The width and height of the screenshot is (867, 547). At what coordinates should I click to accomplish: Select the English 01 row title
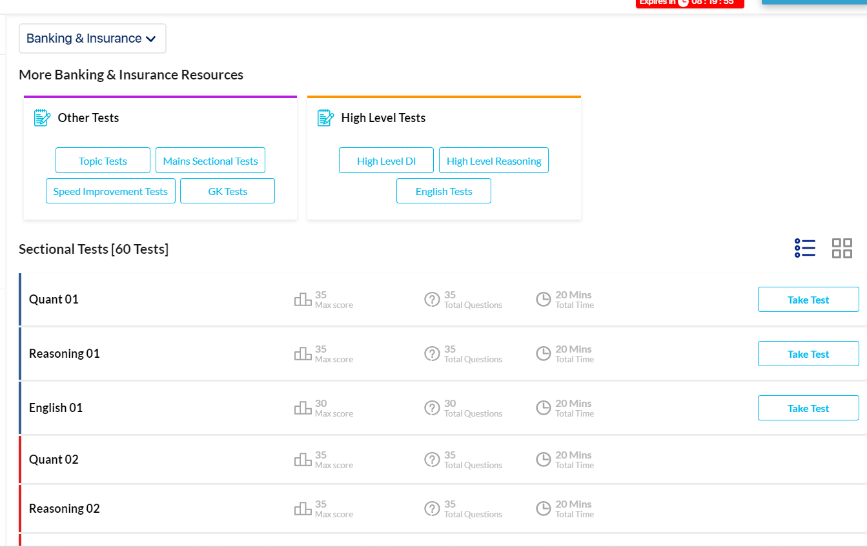[x=56, y=408]
